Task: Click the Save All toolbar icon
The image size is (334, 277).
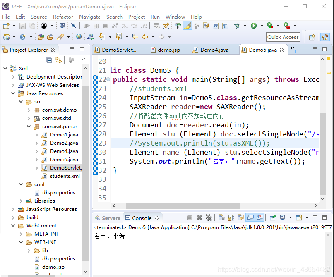Action: 32,26
